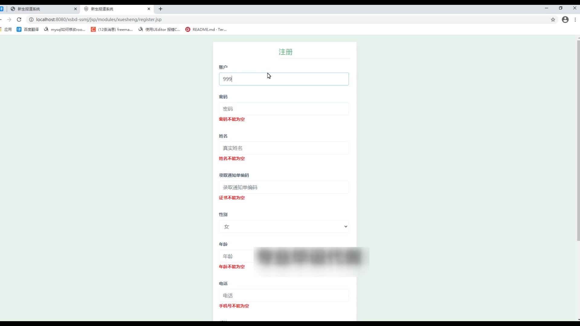580x326 pixels.
Task: Expand the 性别 dropdown showing 女
Action: (x=284, y=227)
